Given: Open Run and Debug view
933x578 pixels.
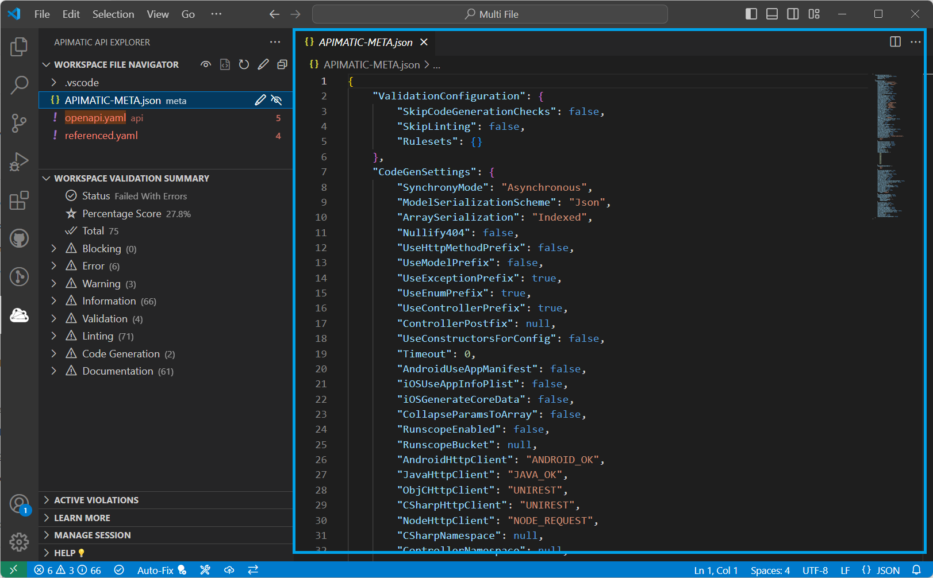Looking at the screenshot, I should click(x=19, y=161).
